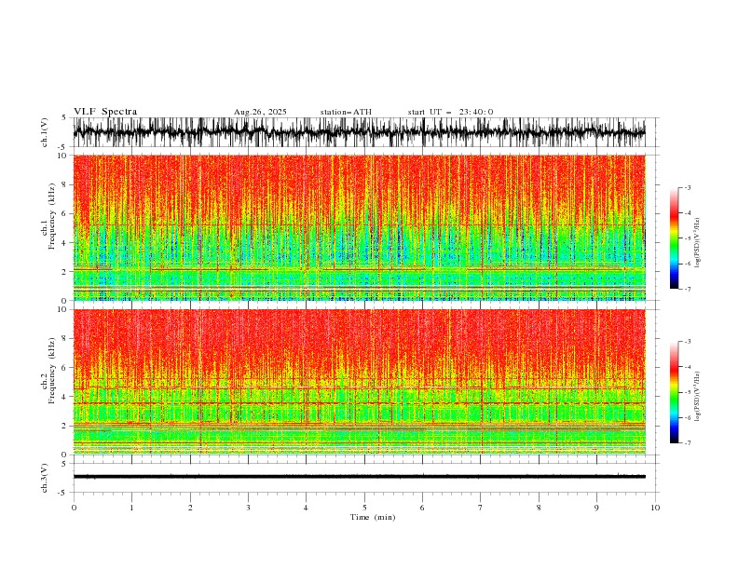Click the '10' tick on the time axis
The height and width of the screenshot is (570, 738).
tap(655, 508)
